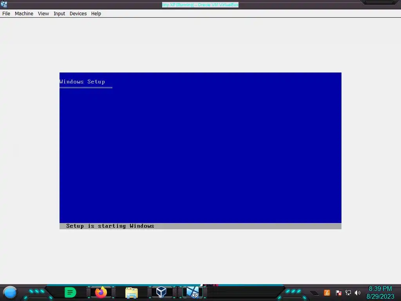Click the VirtualBox window icon in title bar
This screenshot has width=401, height=301.
tap(4, 4)
